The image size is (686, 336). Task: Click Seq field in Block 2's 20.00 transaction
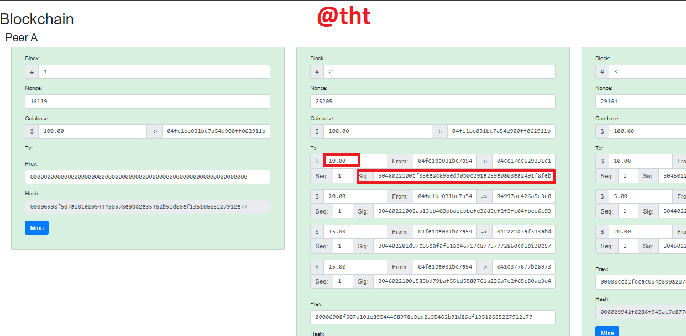343,212
